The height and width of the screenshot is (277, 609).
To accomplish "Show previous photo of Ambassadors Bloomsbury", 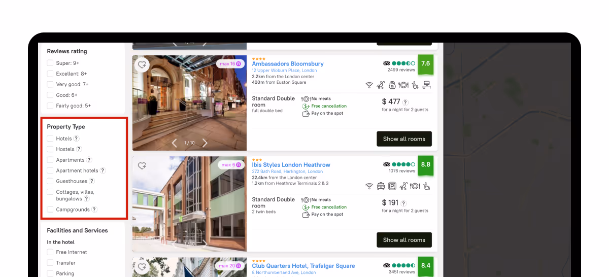I will [174, 143].
